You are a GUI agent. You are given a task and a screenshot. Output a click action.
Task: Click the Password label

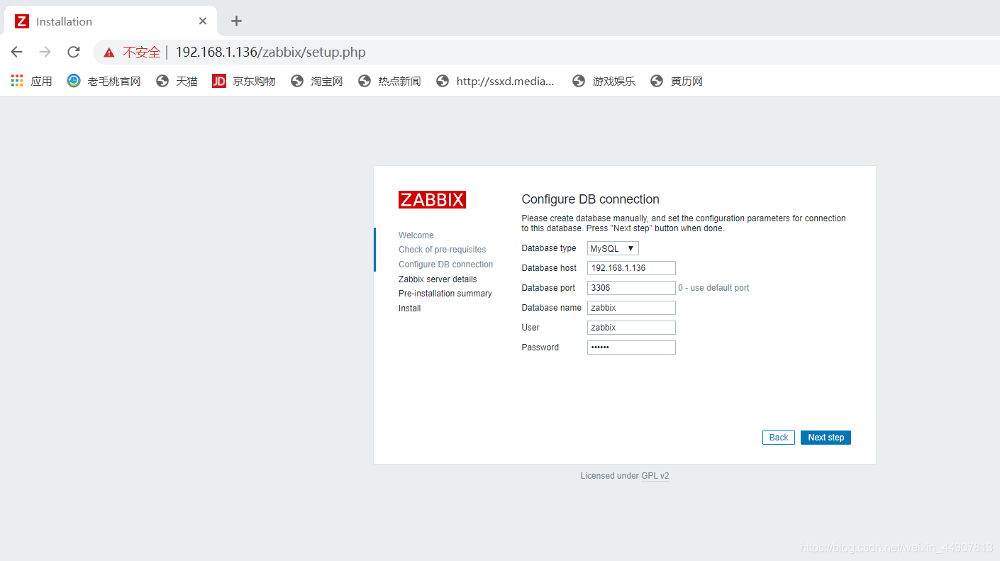point(540,348)
